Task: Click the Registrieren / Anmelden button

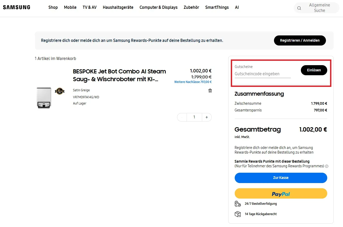Action: (x=300, y=40)
